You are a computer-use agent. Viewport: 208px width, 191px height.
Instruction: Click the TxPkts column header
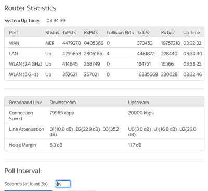(x=69, y=33)
